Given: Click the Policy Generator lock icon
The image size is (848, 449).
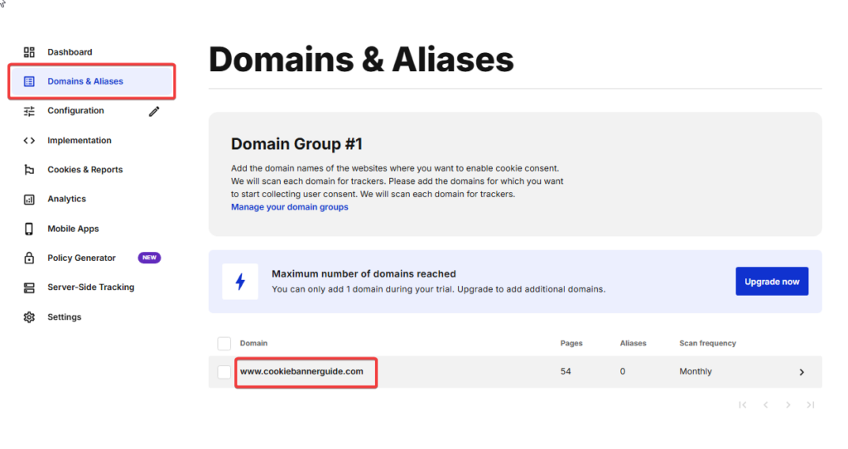Looking at the screenshot, I should click(29, 258).
